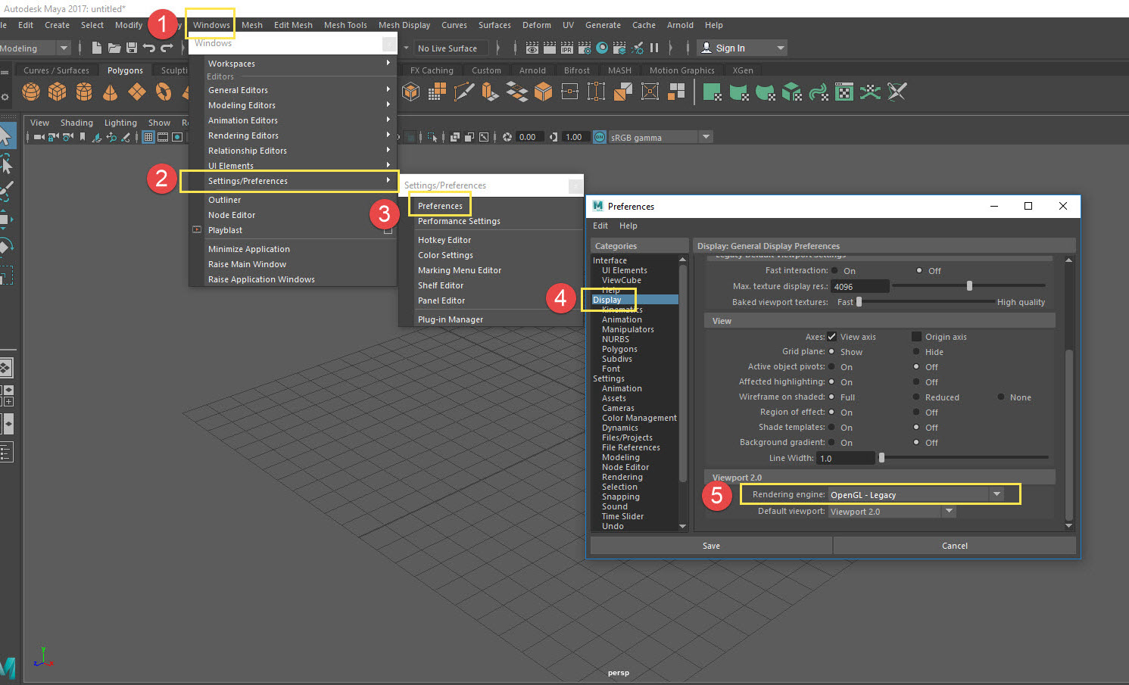The width and height of the screenshot is (1129, 685).
Task: Open the sRGB gamma dropdown
Action: point(706,136)
